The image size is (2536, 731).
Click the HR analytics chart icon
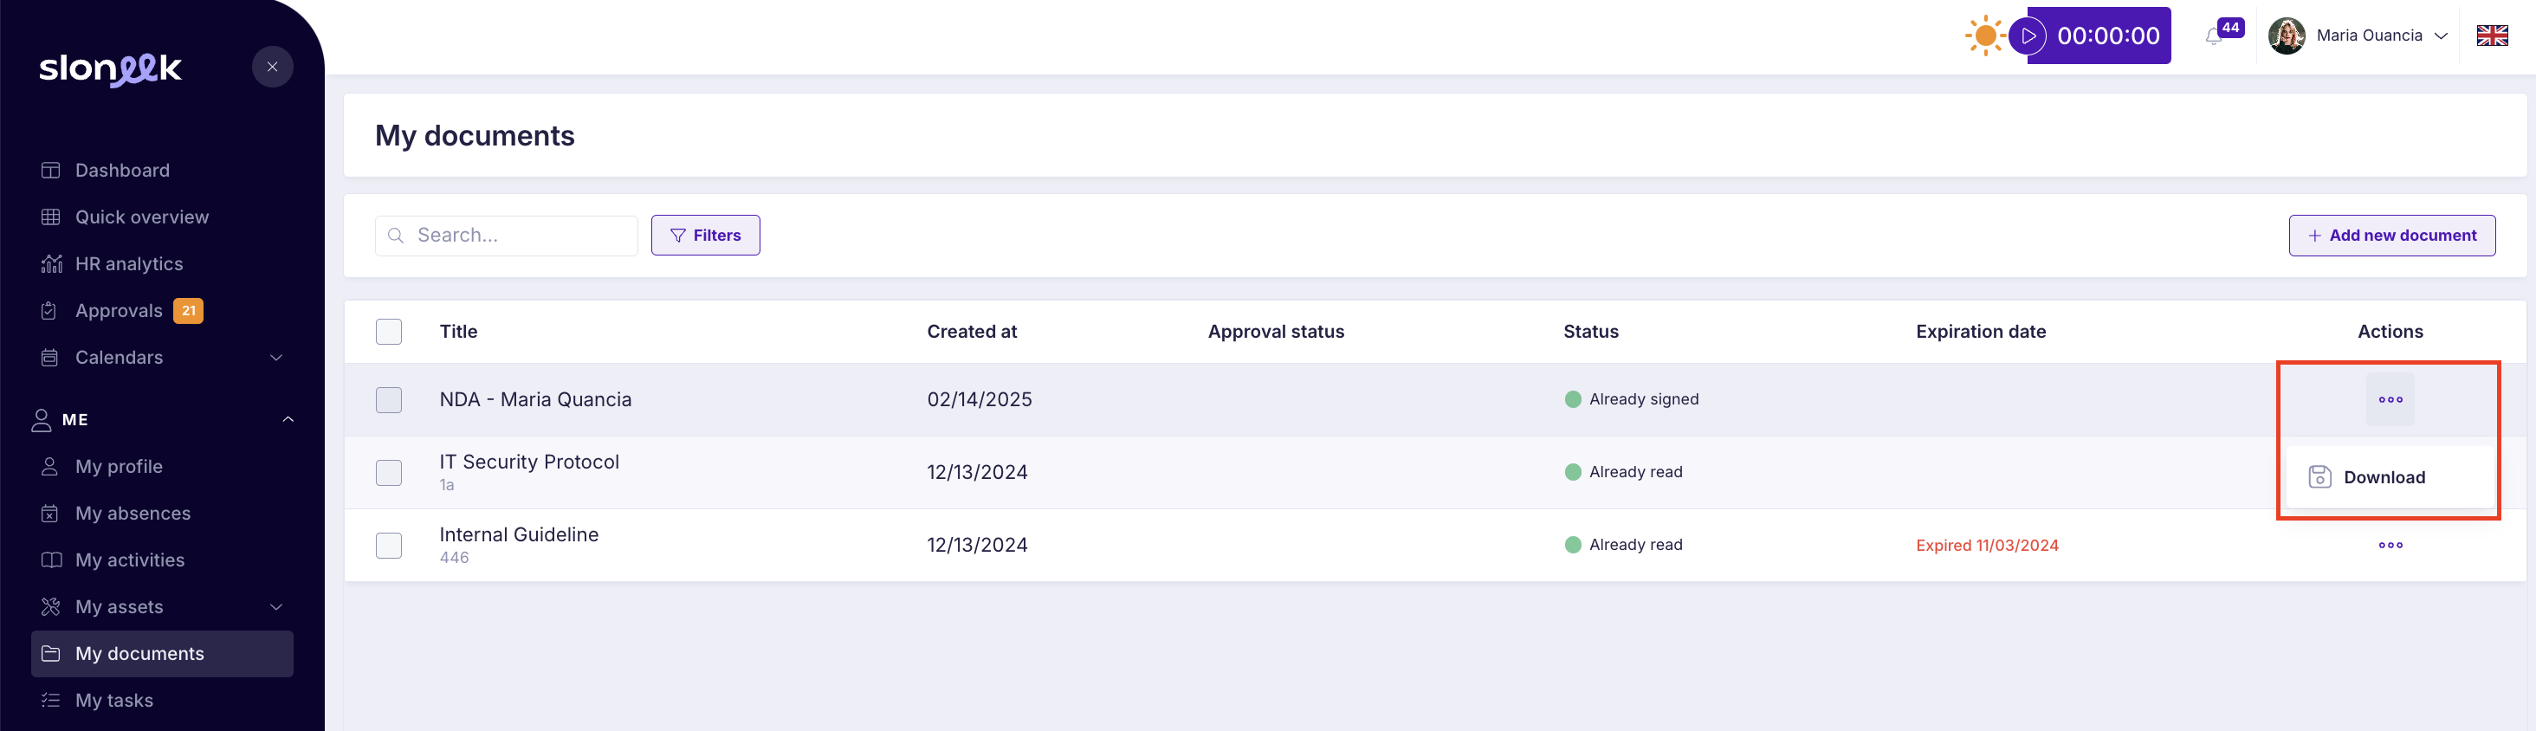[50, 263]
